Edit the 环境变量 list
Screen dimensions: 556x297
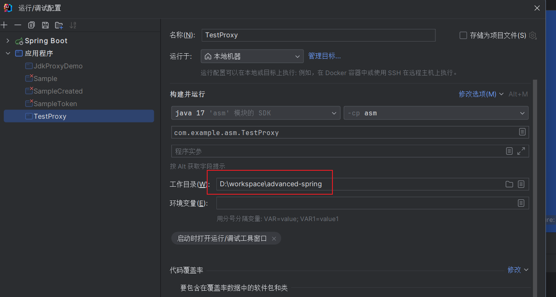tap(521, 203)
